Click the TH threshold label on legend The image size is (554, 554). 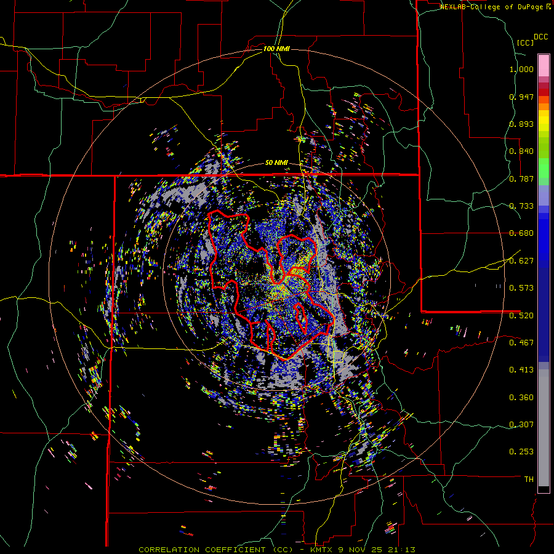[x=529, y=480]
